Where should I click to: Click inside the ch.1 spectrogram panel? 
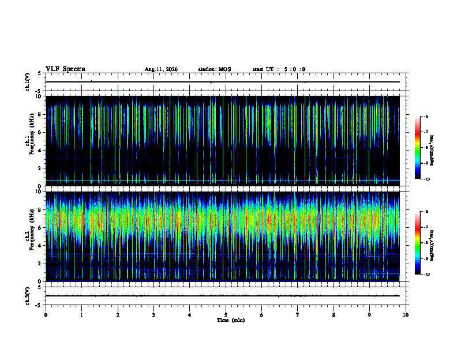click(223, 141)
